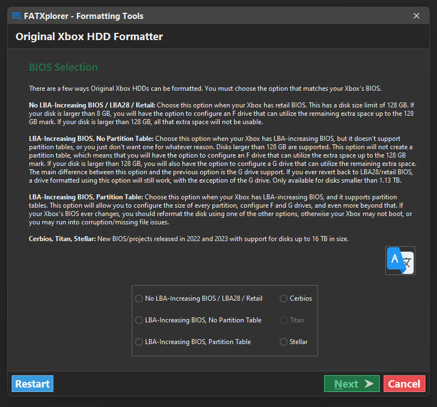Viewport: 437px width, 407px height.
Task: Close the Formatting Tools window
Action: coord(416,16)
